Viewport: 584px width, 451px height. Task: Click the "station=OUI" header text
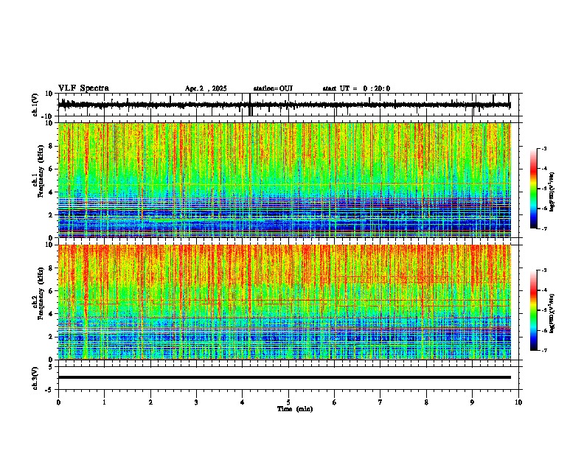click(273, 88)
